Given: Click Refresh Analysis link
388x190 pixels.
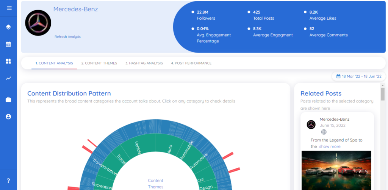Looking at the screenshot, I should click(x=67, y=37).
